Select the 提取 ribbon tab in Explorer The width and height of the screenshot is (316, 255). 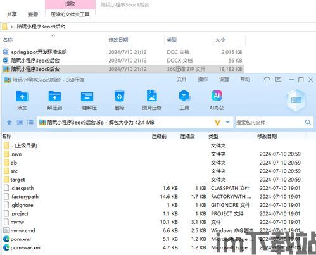(x=70, y=4)
